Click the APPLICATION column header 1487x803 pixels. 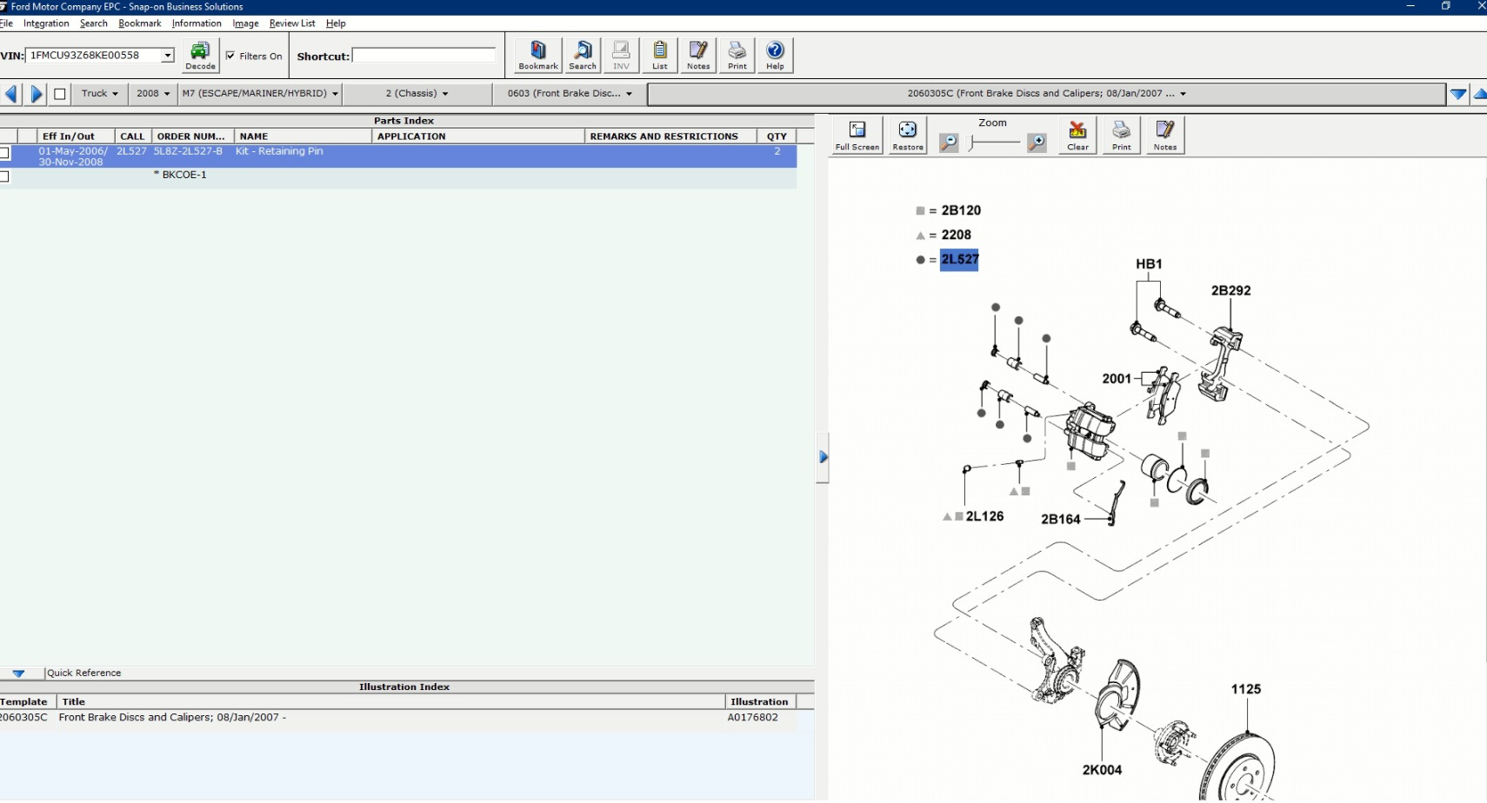point(478,136)
